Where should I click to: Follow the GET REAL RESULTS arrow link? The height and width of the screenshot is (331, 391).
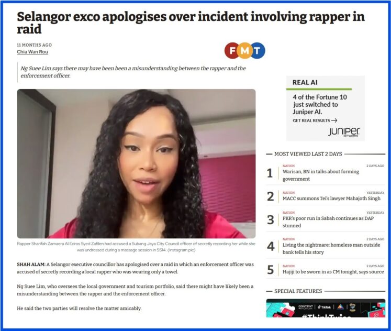pos(315,120)
